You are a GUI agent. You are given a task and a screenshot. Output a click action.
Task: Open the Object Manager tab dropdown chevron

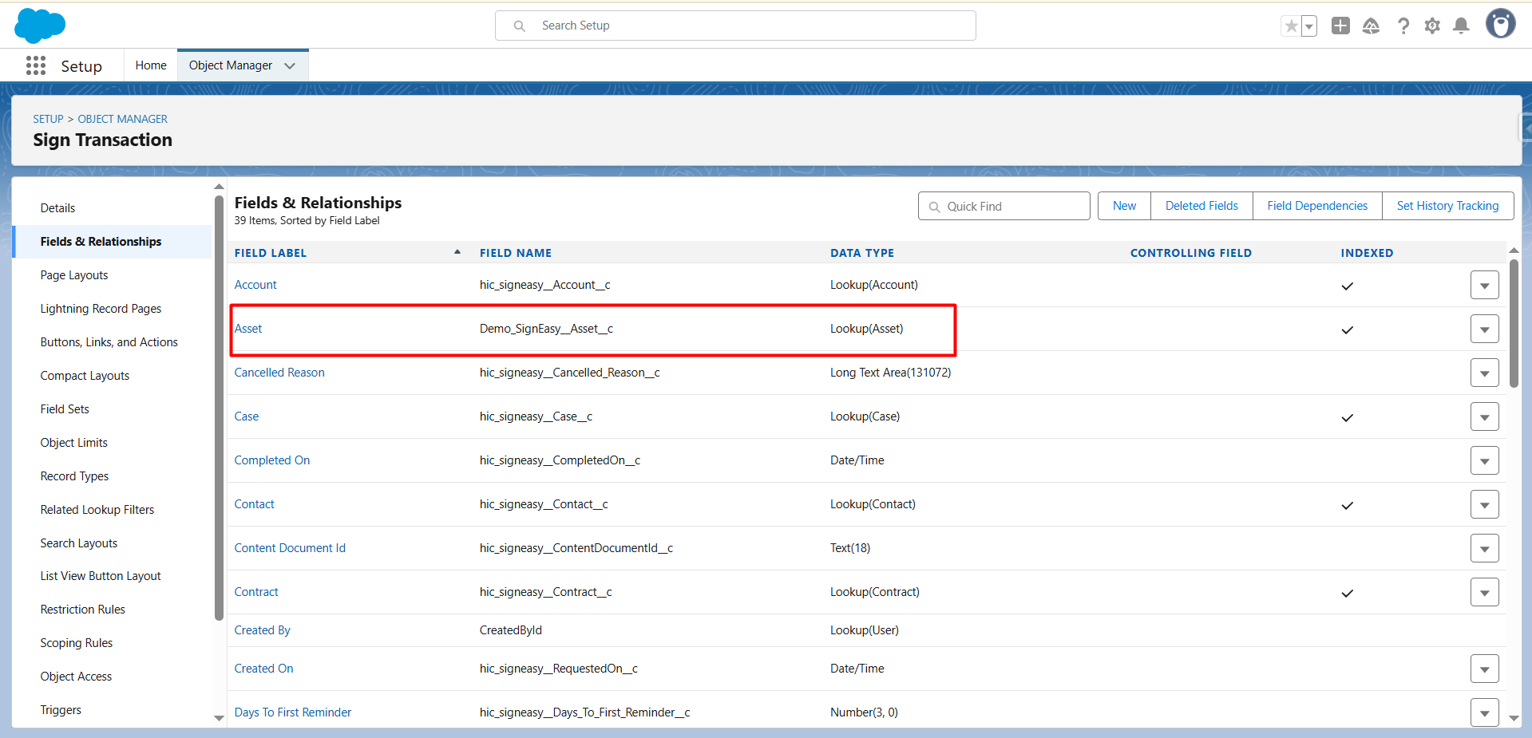[290, 65]
